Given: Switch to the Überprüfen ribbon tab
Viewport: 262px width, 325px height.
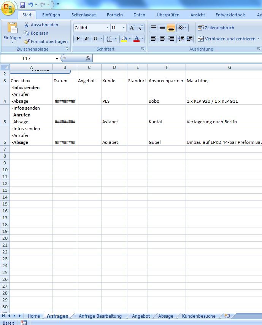Looking at the screenshot, I should pyautogui.click(x=168, y=15).
